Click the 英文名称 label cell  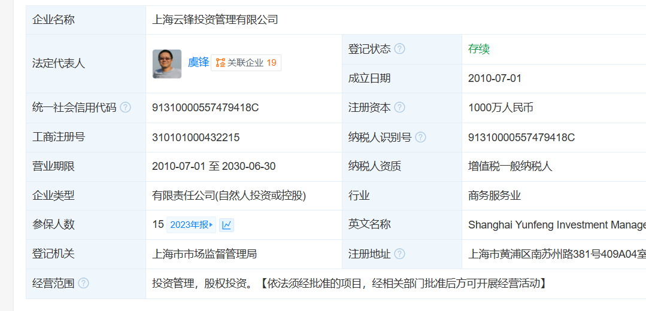[402, 225]
